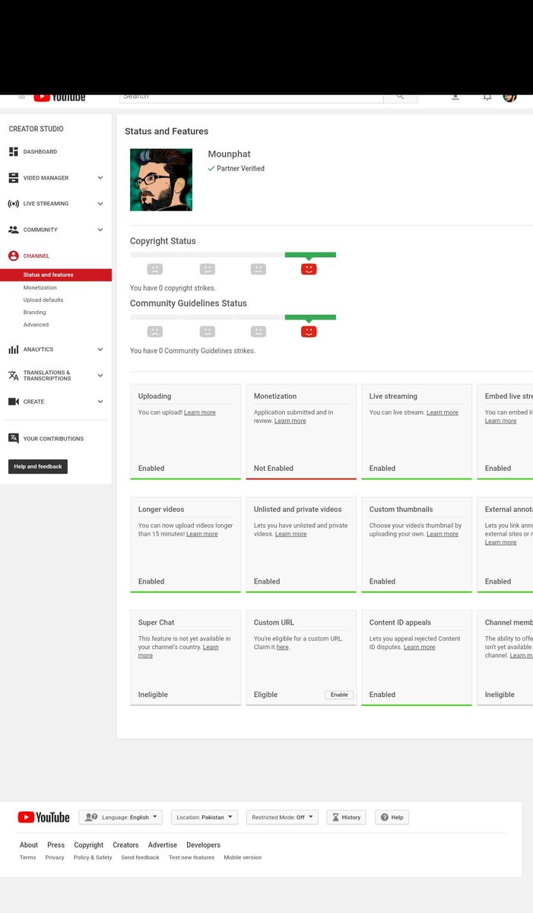Click the Translations & Transcriptions icon

tap(13, 376)
